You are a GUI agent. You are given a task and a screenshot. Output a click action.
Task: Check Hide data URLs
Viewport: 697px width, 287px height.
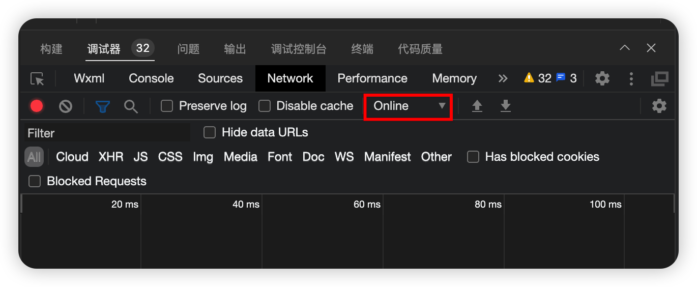click(210, 132)
